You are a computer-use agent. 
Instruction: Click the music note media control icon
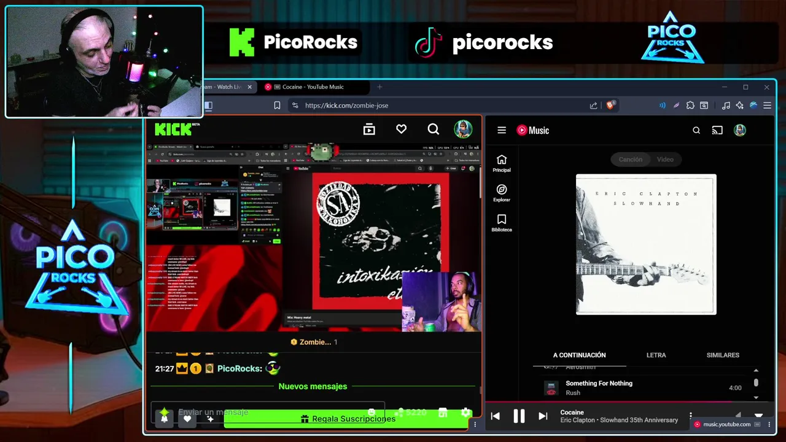(726, 106)
